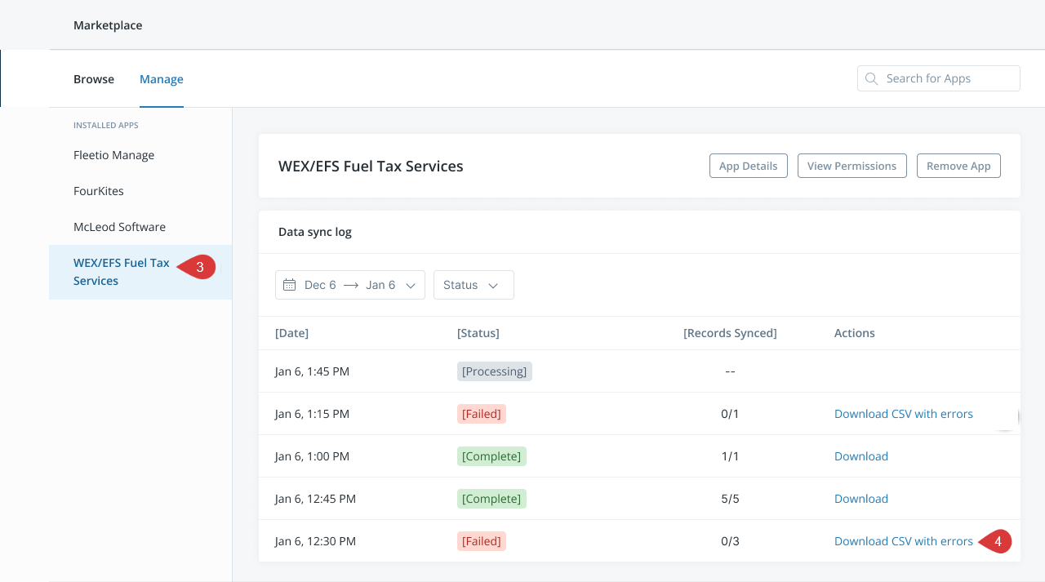Click the Marketplace page title

[x=108, y=25]
